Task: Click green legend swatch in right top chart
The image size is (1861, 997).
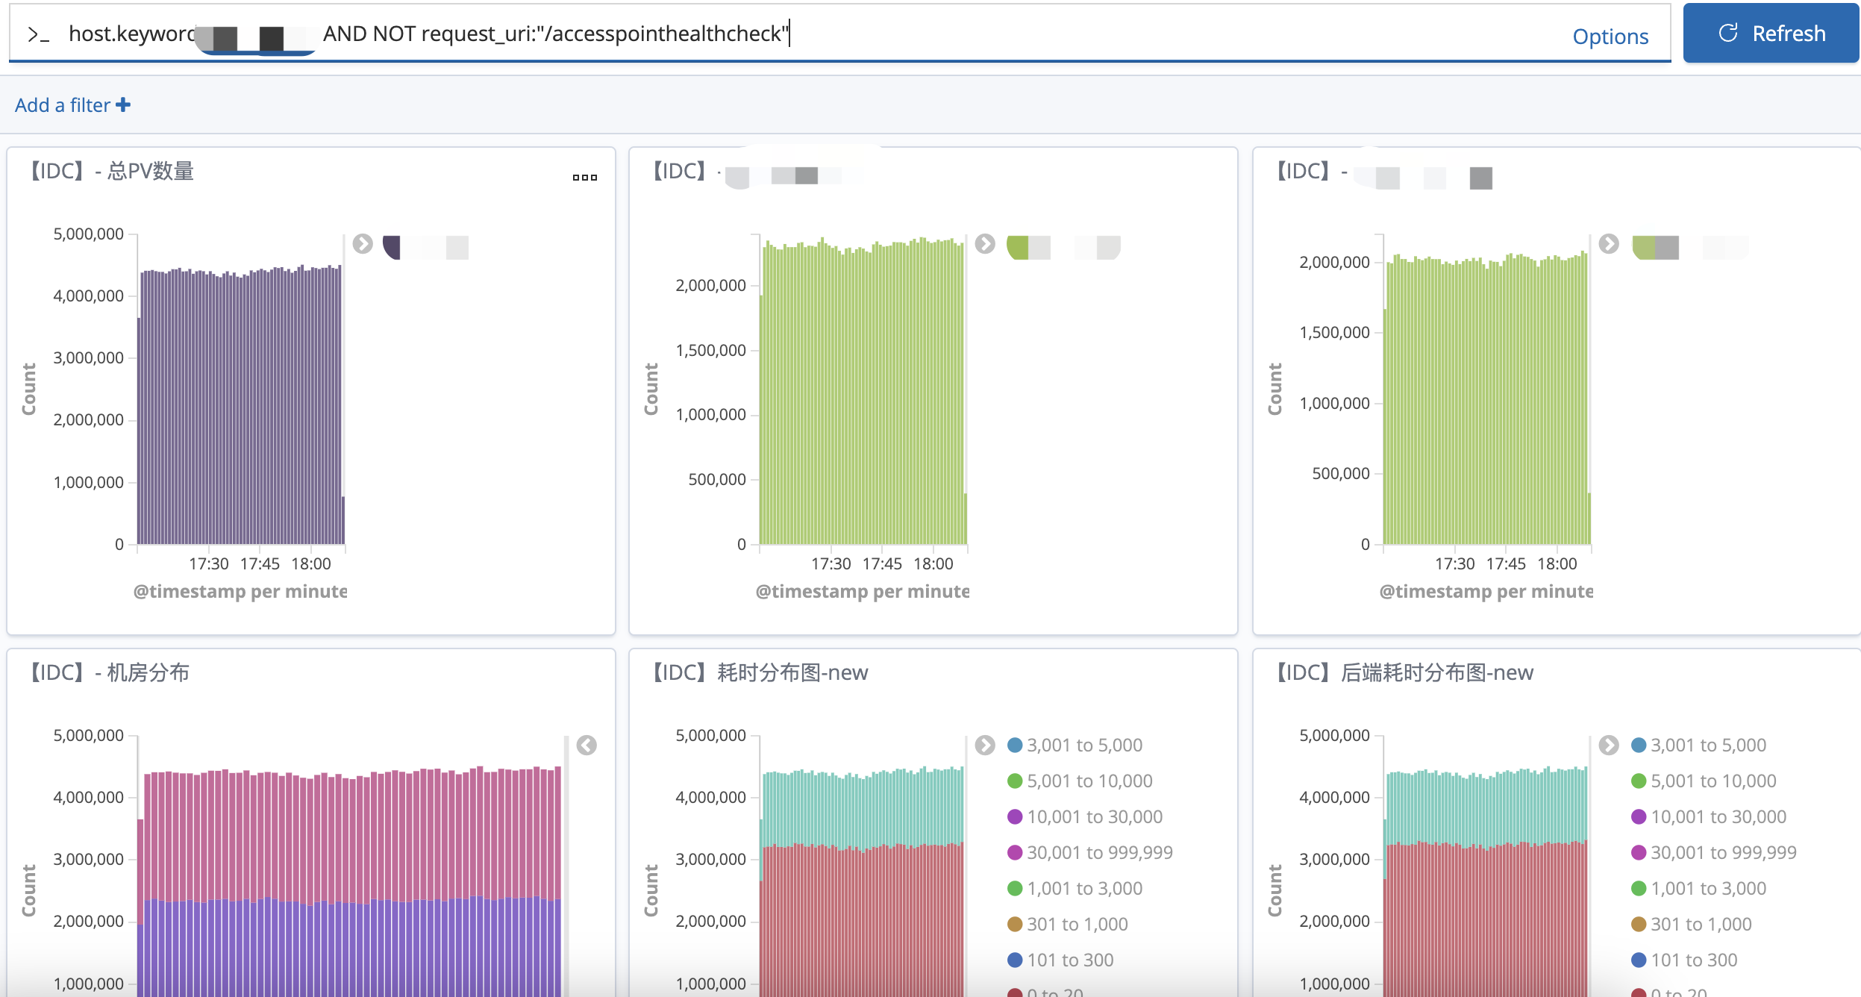Action: [x=1644, y=247]
